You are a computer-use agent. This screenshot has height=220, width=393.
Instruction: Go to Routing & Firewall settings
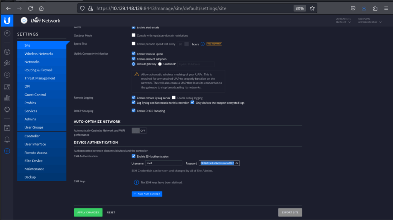tap(38, 70)
